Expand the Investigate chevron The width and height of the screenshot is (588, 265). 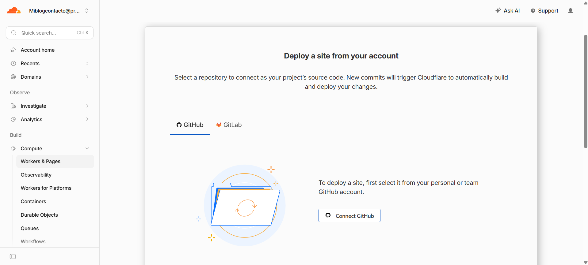point(87,106)
